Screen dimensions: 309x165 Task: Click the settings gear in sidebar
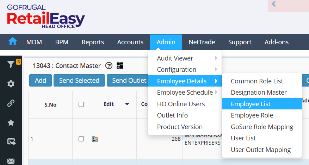11,84
